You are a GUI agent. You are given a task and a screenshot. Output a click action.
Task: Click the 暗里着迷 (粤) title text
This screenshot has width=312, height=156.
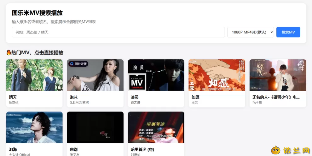click(x=142, y=149)
